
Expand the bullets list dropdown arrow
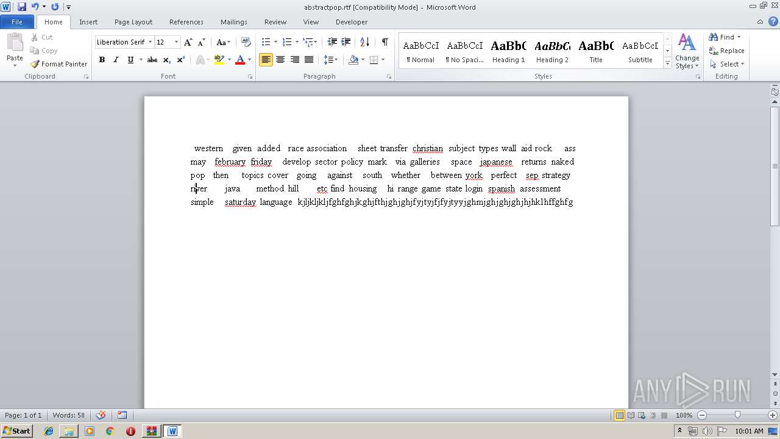(x=275, y=42)
